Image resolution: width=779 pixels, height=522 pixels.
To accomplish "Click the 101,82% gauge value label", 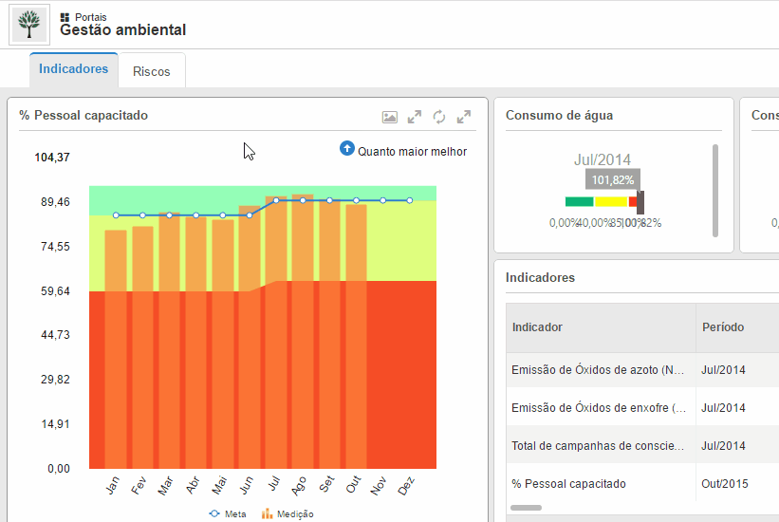I will click(613, 179).
